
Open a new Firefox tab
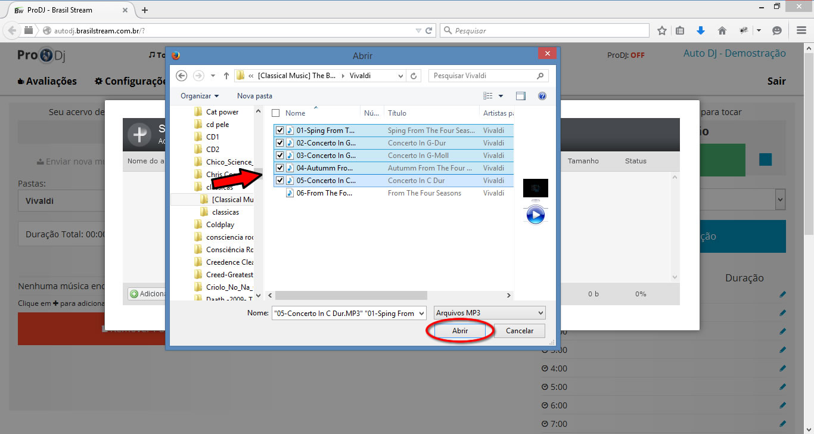(x=145, y=10)
